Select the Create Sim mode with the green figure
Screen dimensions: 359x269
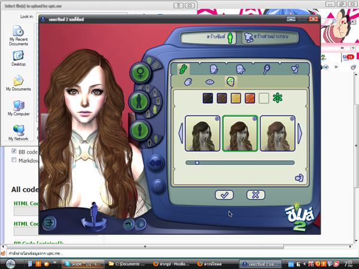click(x=208, y=37)
